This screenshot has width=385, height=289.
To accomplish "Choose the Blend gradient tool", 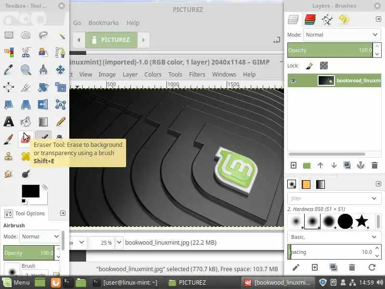I will [43, 122].
